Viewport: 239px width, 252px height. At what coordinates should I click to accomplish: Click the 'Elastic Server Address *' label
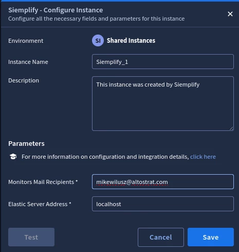(40, 204)
